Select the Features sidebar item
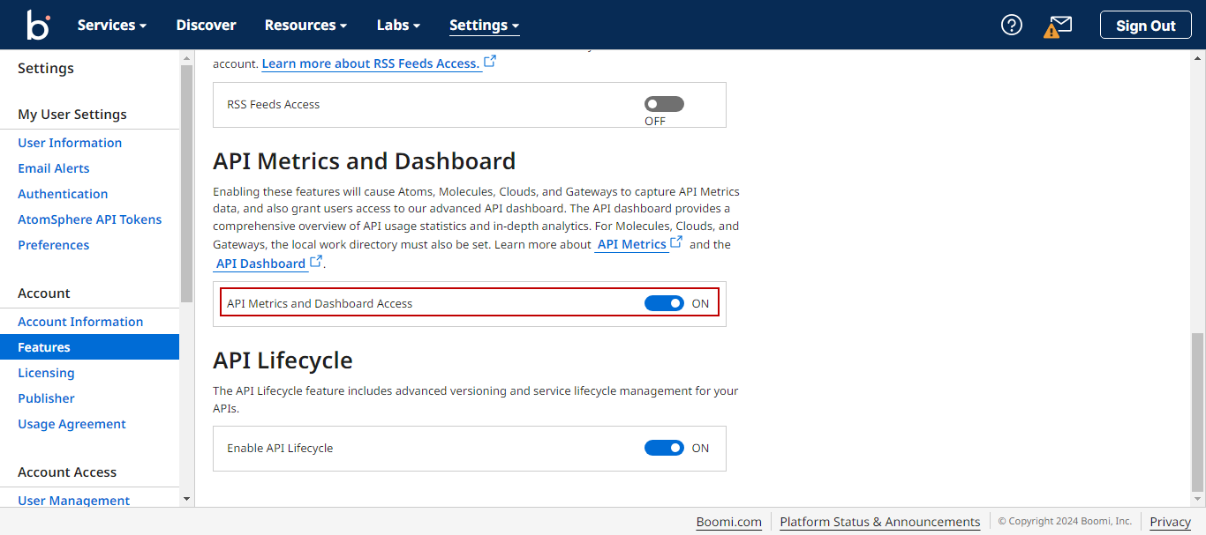The image size is (1206, 535). click(89, 347)
